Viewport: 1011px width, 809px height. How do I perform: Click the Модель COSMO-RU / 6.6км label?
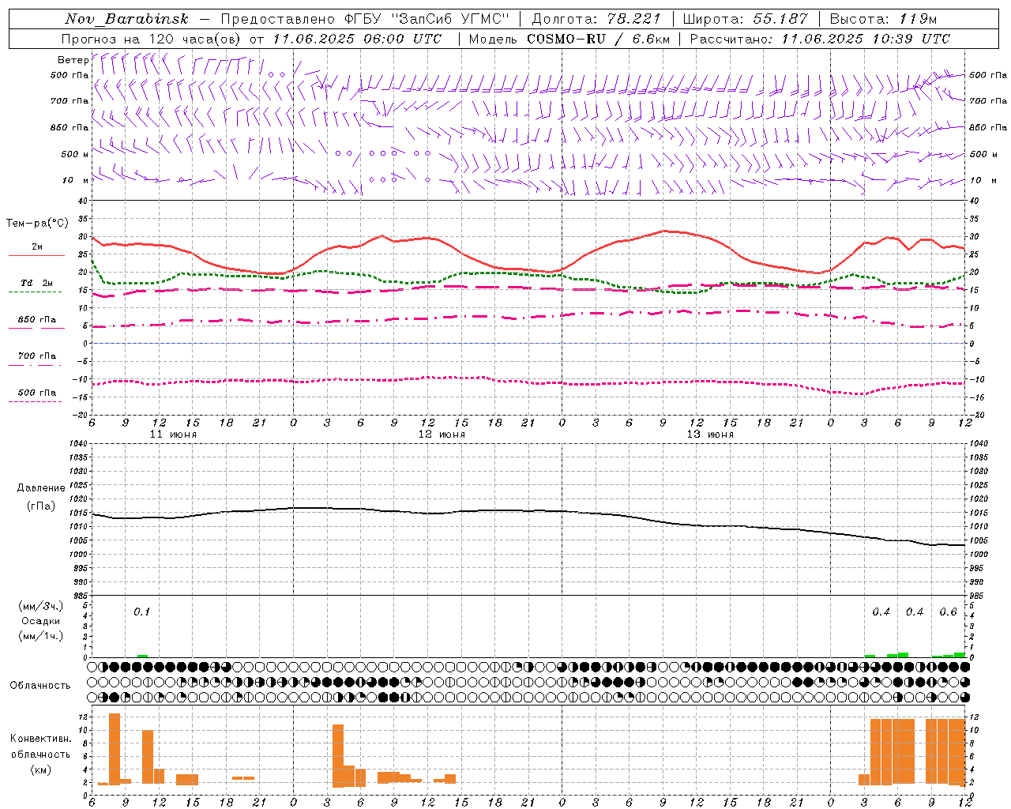pyautogui.click(x=569, y=39)
